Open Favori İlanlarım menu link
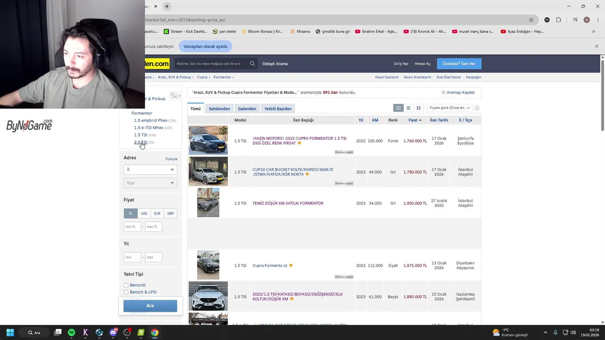The height and width of the screenshot is (340, 605). (x=387, y=77)
